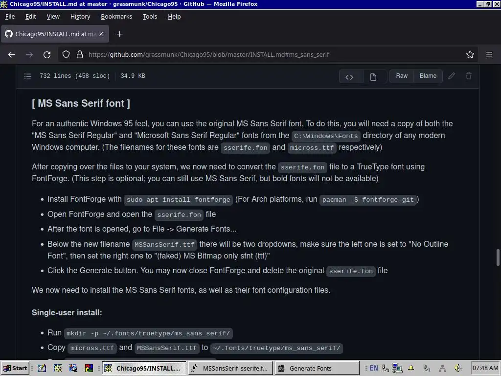Open the Tools menu
This screenshot has height=376, width=501.
pyautogui.click(x=150, y=16)
